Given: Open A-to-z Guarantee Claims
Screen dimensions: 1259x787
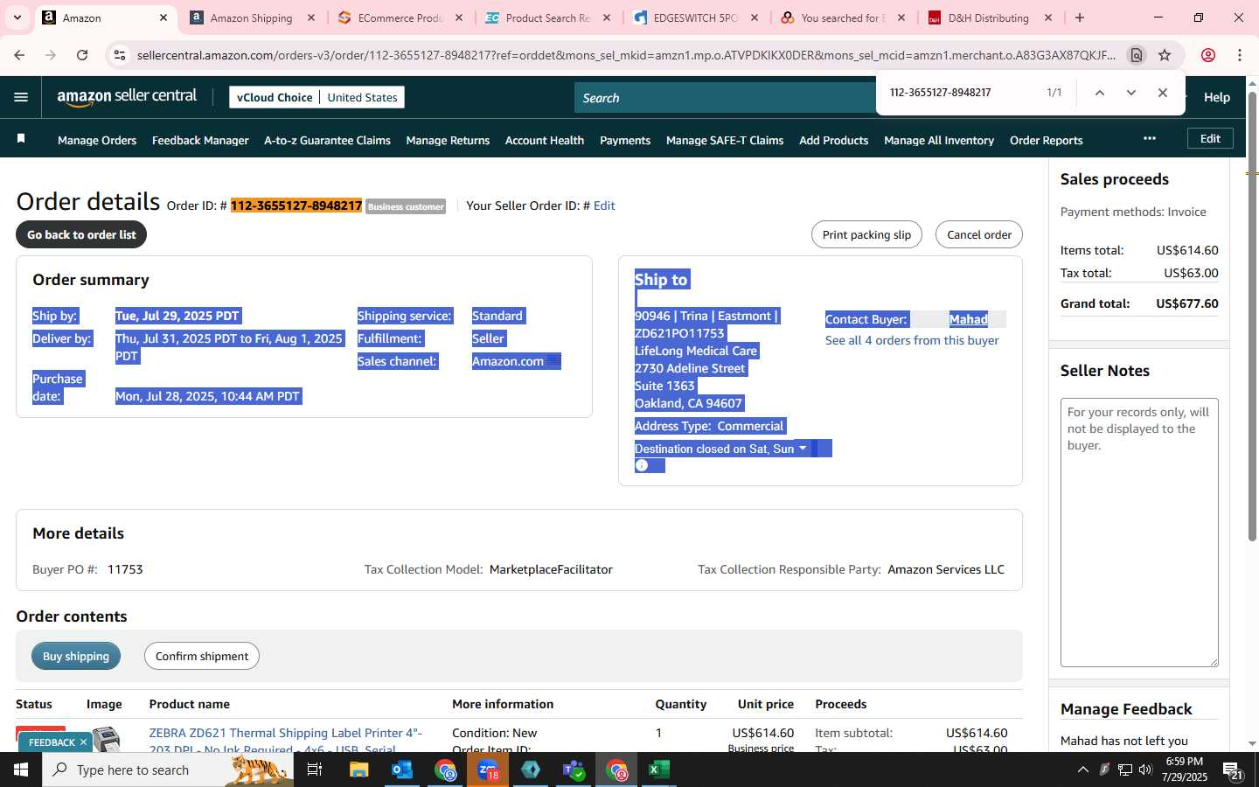Looking at the screenshot, I should (327, 140).
